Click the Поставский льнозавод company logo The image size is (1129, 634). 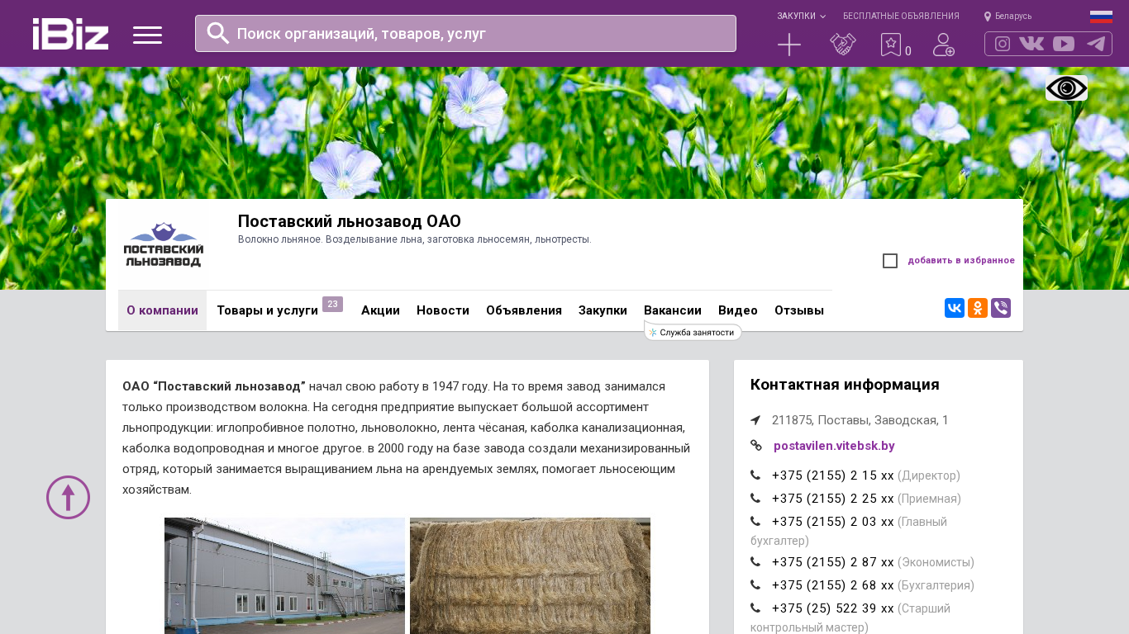pyautogui.click(x=163, y=244)
